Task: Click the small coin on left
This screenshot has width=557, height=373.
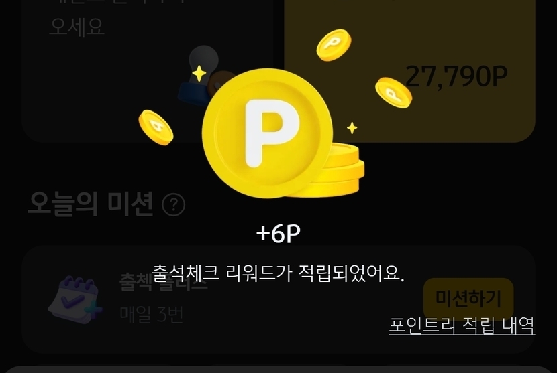Action: tap(156, 127)
